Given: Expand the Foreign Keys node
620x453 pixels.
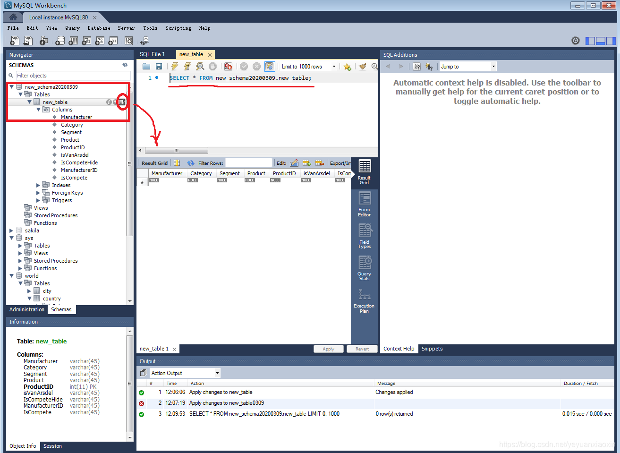Looking at the screenshot, I should pyautogui.click(x=38, y=193).
